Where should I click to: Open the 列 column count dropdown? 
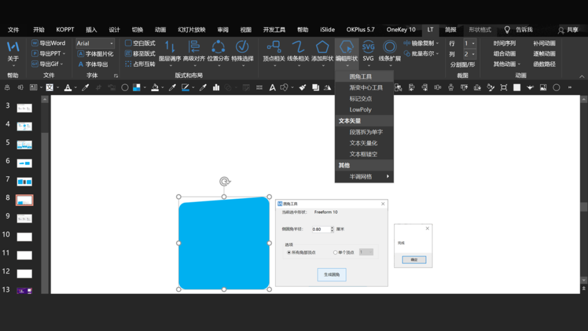point(473,54)
